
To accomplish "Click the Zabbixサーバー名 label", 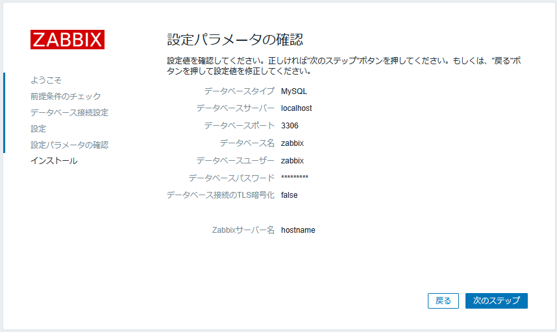I will click(x=243, y=230).
